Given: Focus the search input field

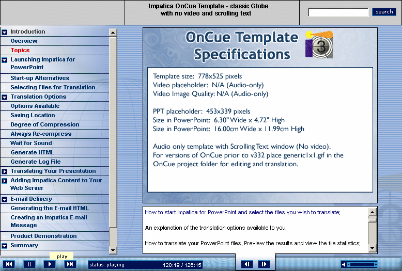Looking at the screenshot, I should click(338, 12).
